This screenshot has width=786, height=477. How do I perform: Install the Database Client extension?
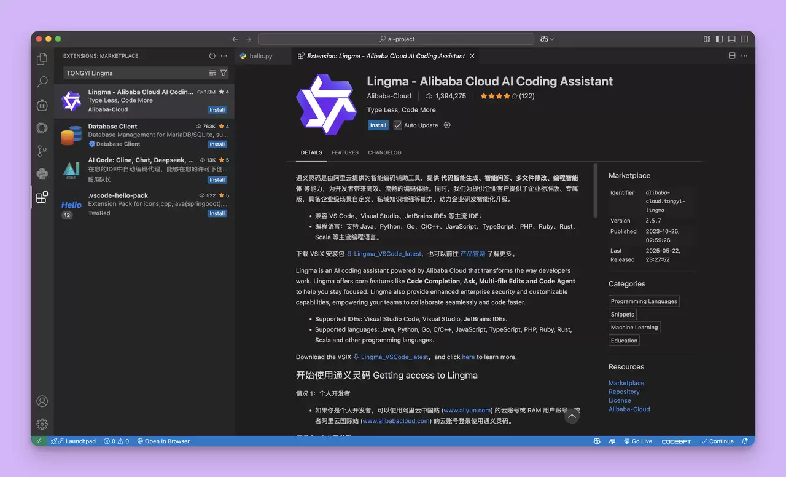tap(217, 144)
